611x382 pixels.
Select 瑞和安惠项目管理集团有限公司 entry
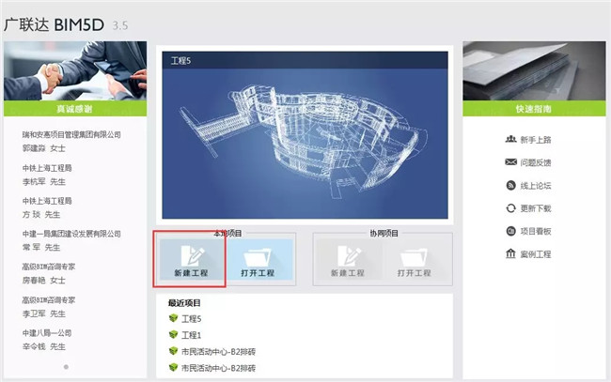[71, 134]
